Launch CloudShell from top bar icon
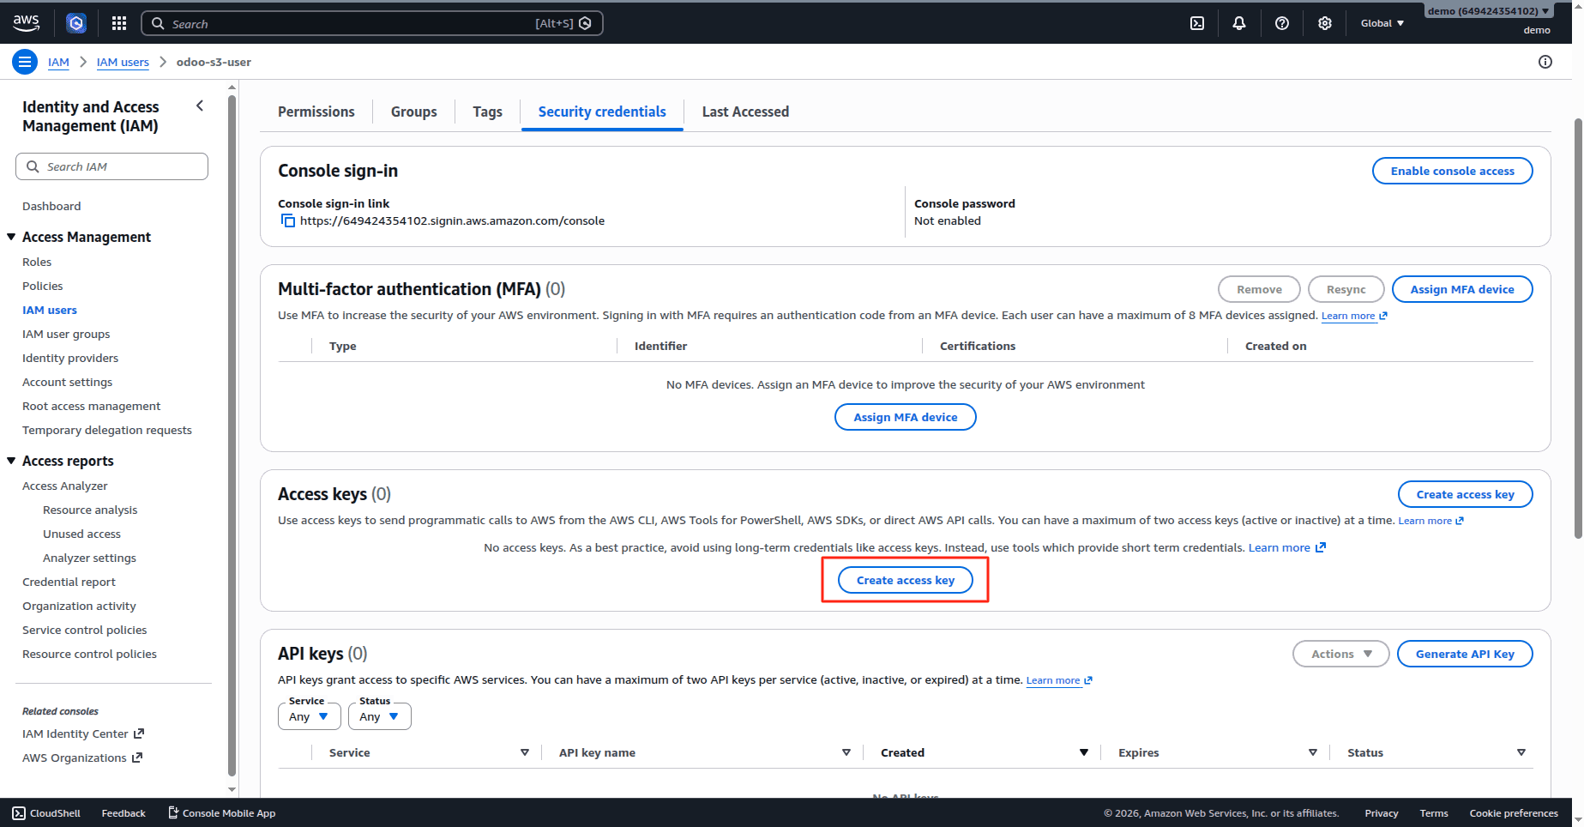 point(1197,23)
